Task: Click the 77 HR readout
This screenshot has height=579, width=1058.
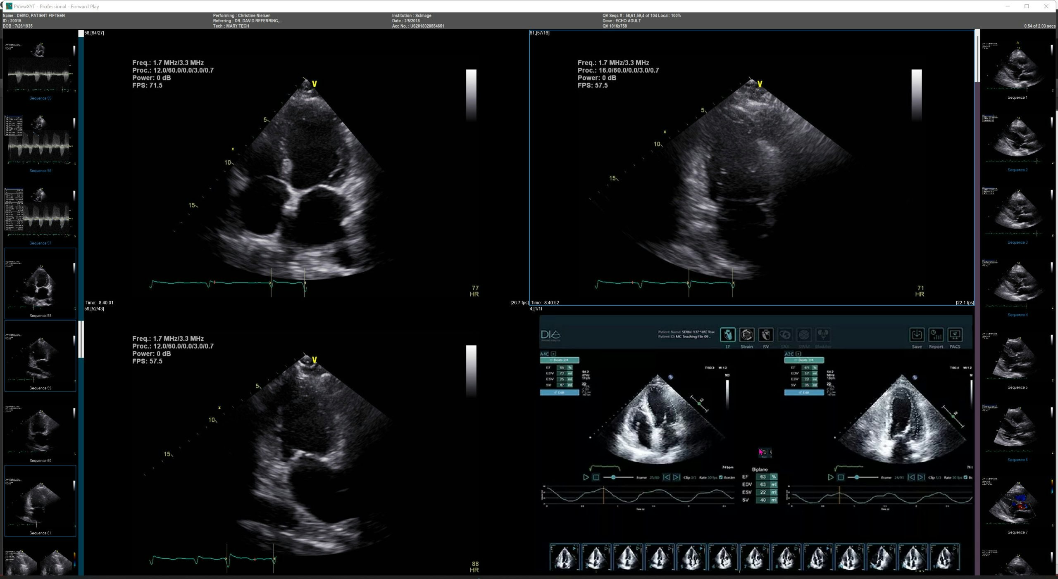Action: coord(474,291)
